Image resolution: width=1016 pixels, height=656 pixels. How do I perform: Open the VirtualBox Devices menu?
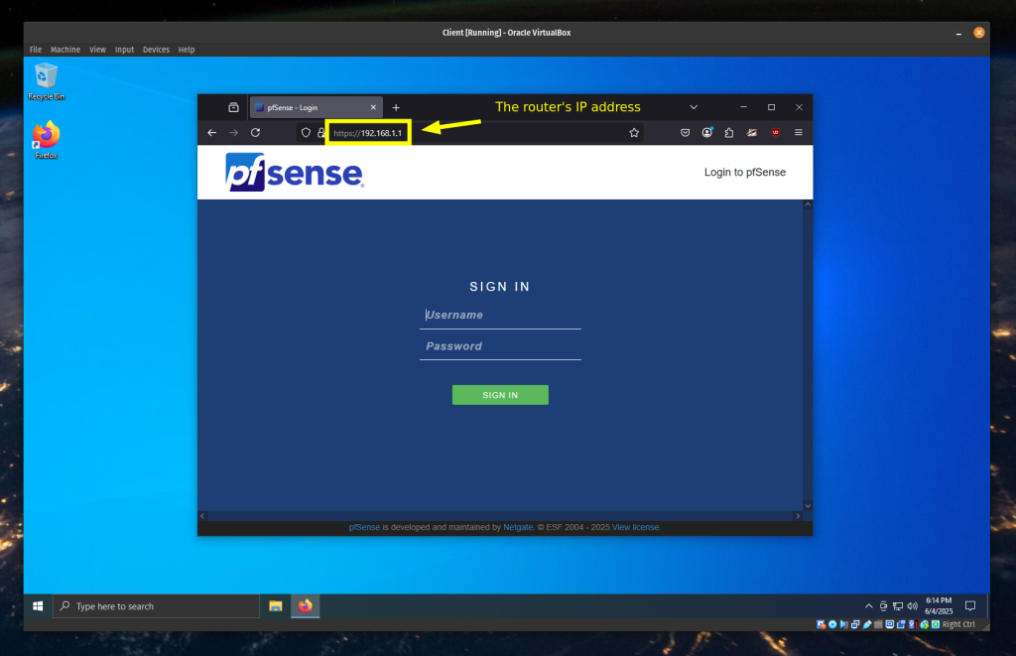click(156, 50)
